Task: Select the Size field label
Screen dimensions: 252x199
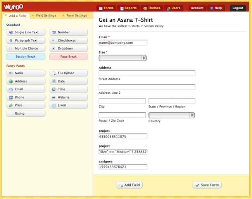Action: click(x=102, y=52)
